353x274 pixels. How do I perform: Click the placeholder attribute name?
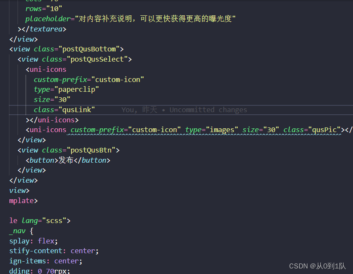coord(48,19)
